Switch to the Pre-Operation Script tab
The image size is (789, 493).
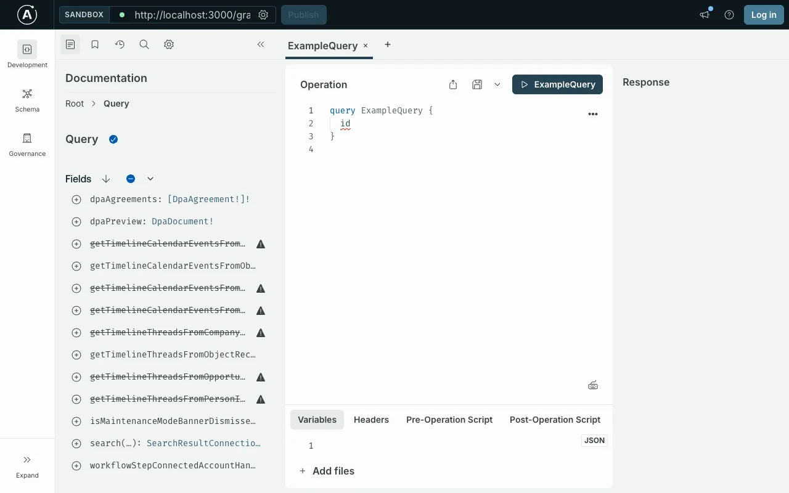[x=449, y=420]
